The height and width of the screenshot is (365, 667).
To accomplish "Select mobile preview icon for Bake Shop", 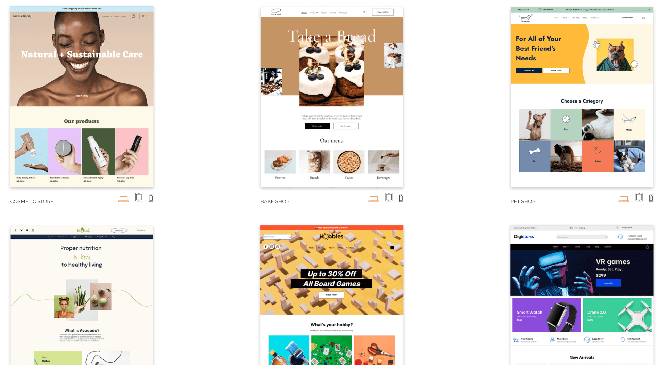I will [401, 198].
